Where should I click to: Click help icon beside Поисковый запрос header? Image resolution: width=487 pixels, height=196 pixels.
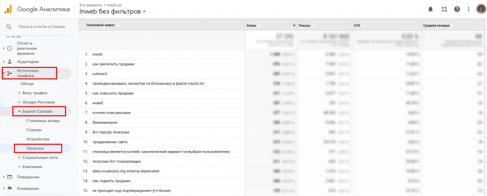(x=119, y=26)
